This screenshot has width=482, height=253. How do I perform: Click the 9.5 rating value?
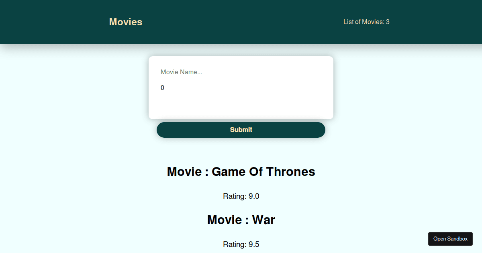tap(254, 244)
